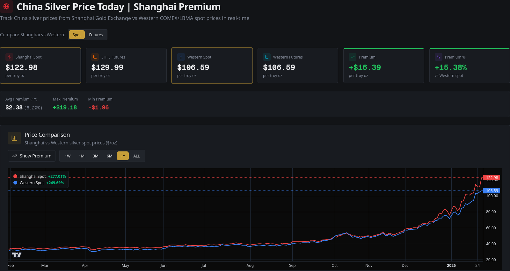Click the blue Western Spot legend dot
Image resolution: width=510 pixels, height=271 pixels.
(x=15, y=183)
